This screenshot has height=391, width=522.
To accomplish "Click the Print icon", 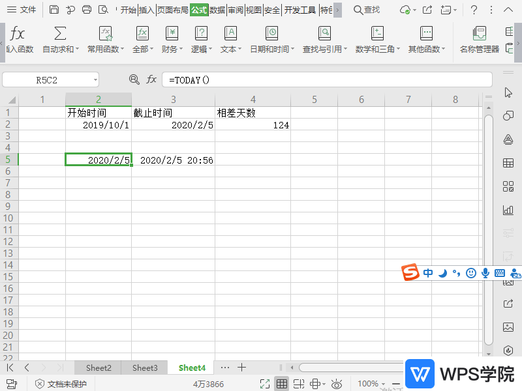I will pos(87,10).
